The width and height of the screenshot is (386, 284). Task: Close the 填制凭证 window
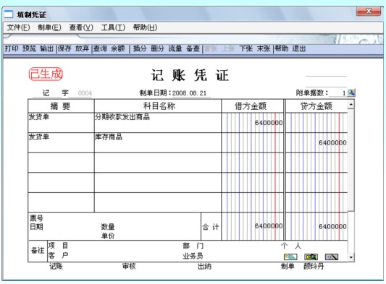tap(369, 11)
